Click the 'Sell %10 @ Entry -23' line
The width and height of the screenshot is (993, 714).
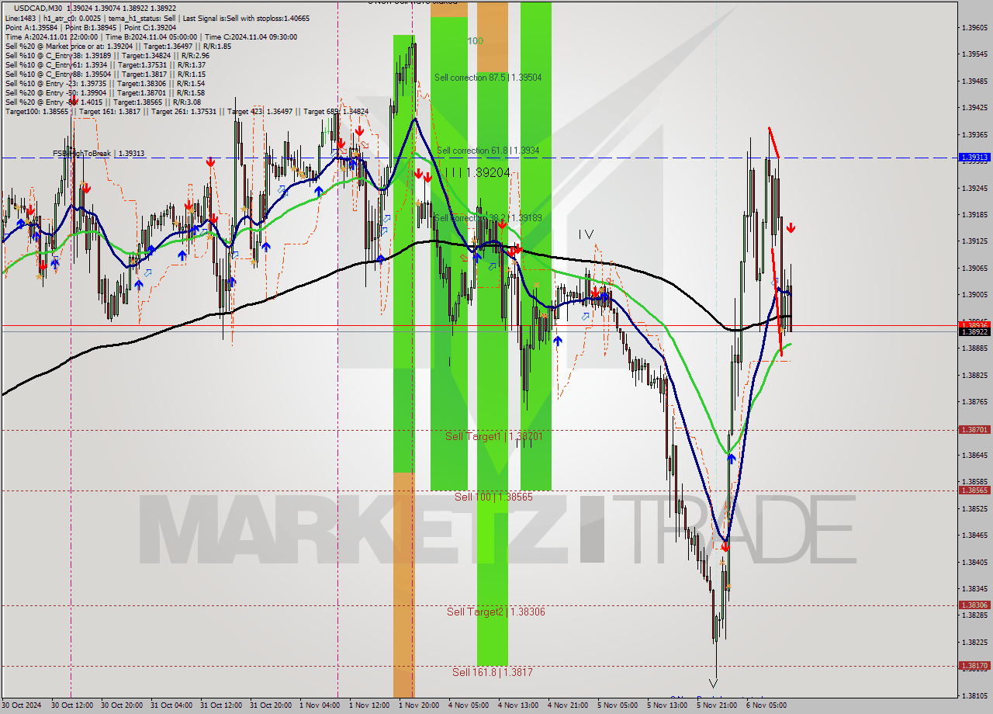[x=105, y=83]
